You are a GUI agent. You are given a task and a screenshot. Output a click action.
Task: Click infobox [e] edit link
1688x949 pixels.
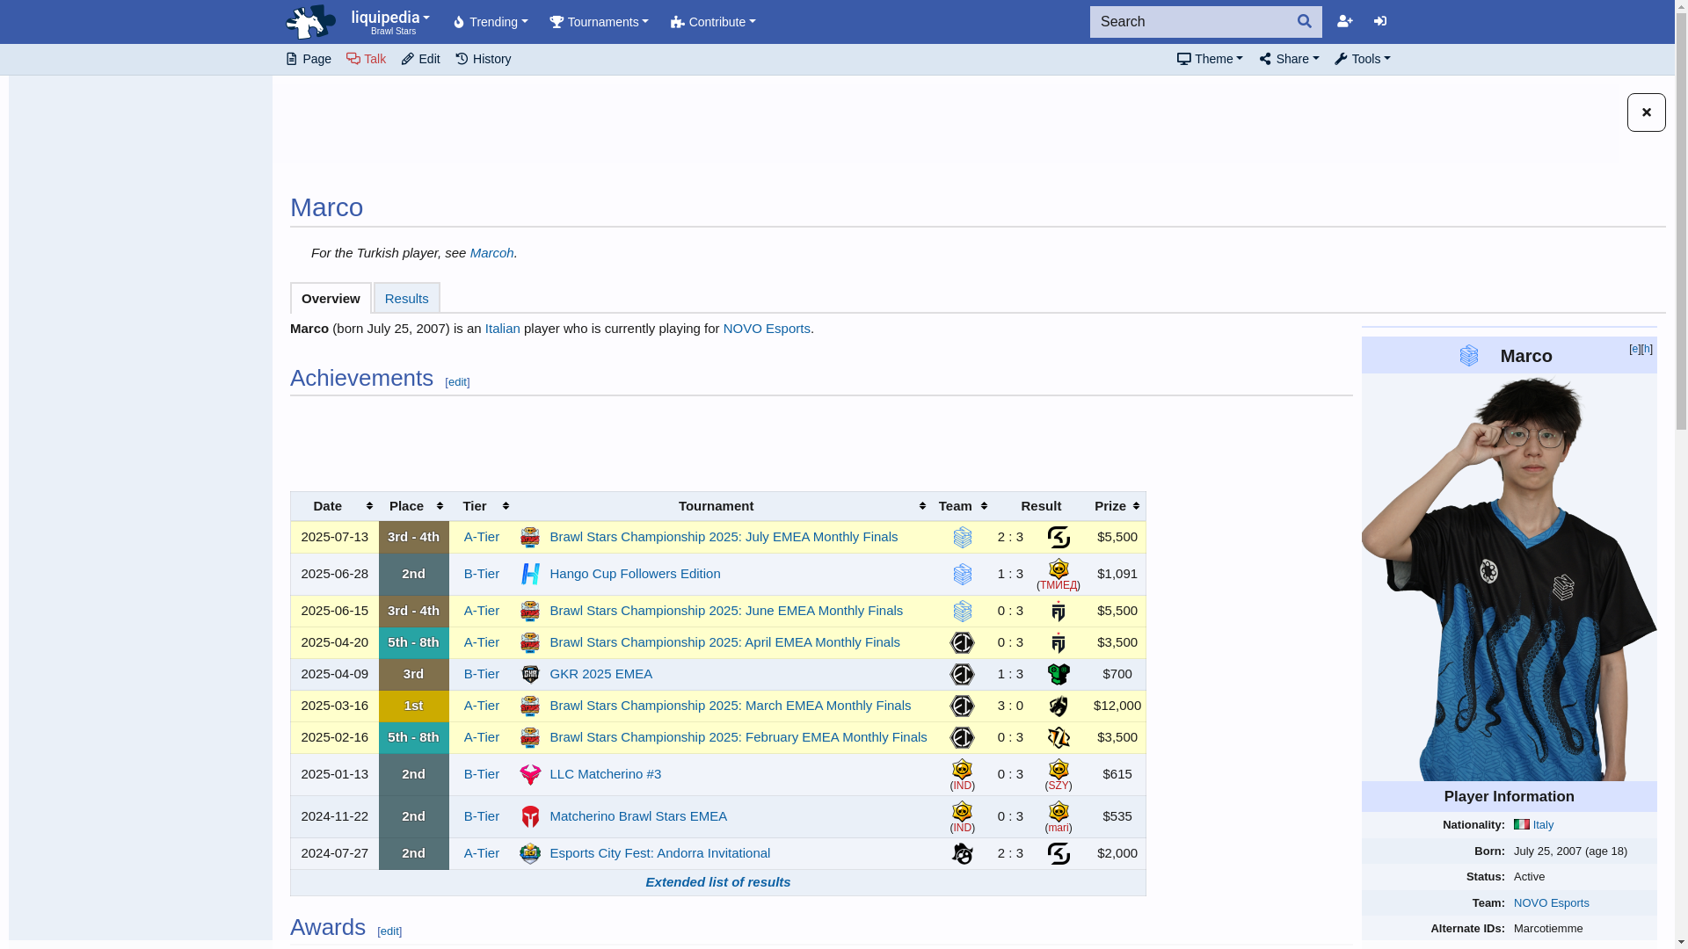(1634, 349)
